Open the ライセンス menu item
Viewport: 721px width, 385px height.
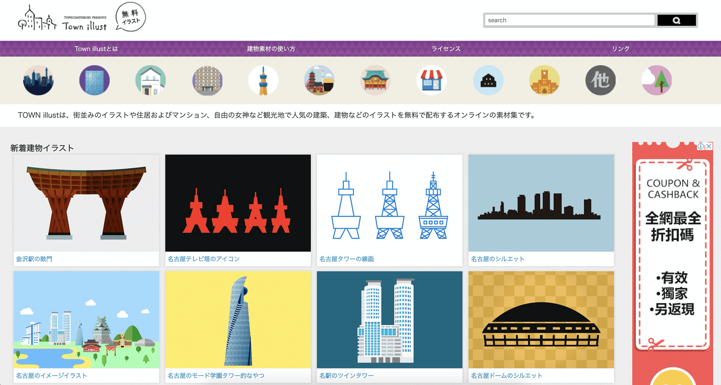[x=446, y=49]
